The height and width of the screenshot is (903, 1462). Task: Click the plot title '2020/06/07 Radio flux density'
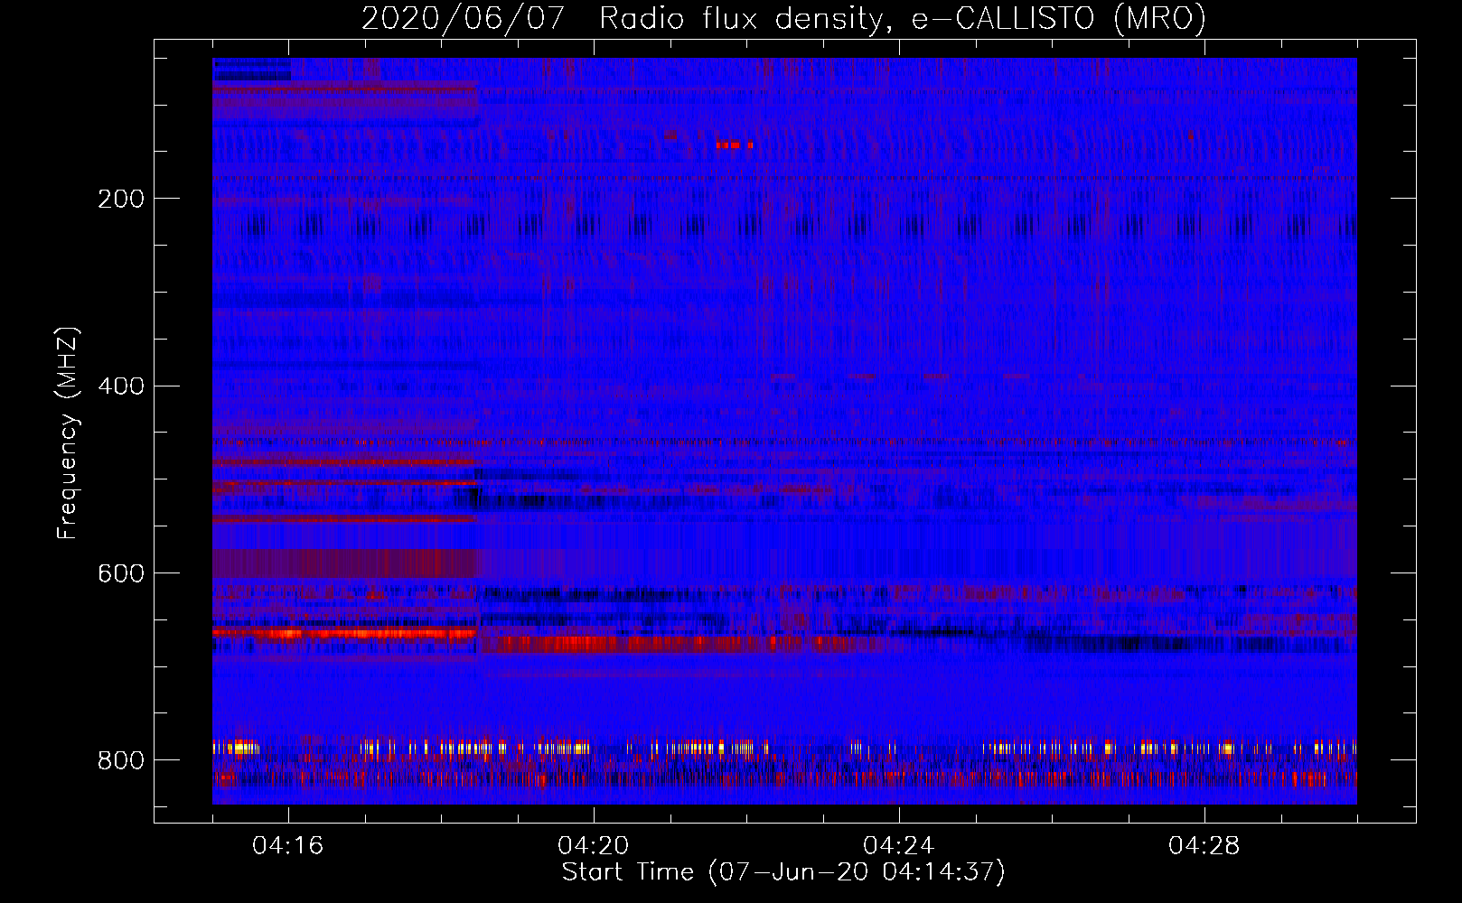click(x=783, y=18)
